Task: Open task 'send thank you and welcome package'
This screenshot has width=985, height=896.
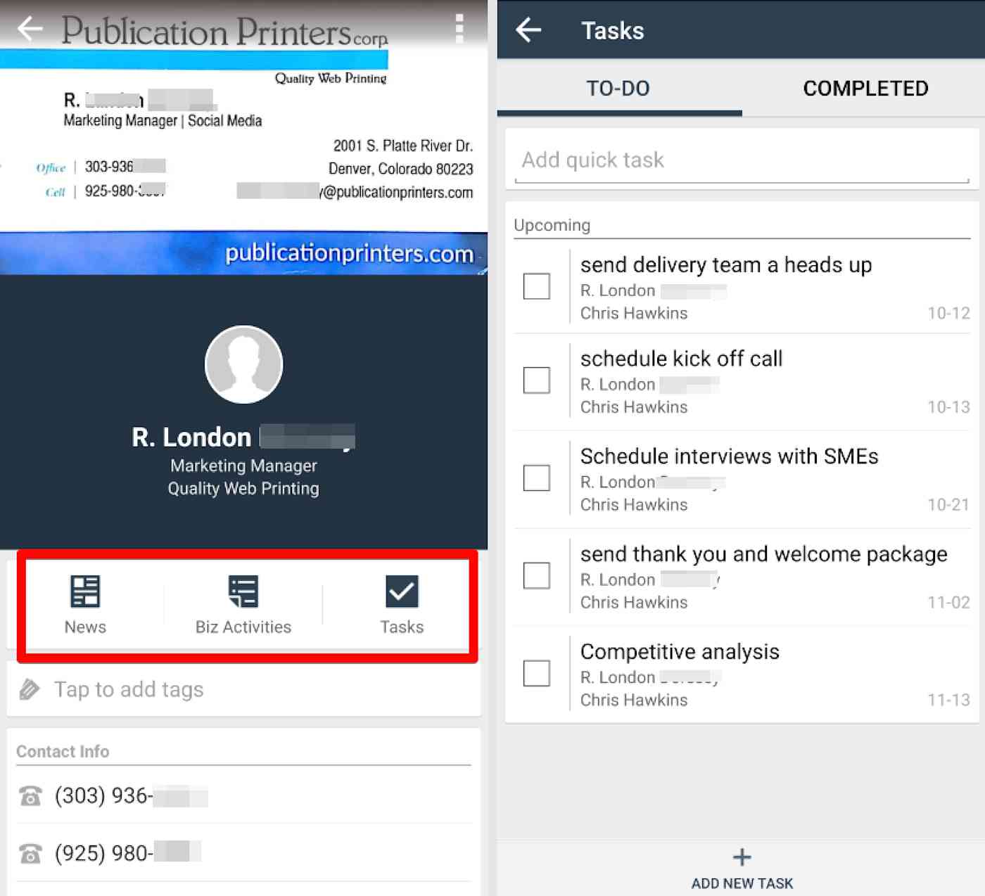Action: [x=763, y=554]
